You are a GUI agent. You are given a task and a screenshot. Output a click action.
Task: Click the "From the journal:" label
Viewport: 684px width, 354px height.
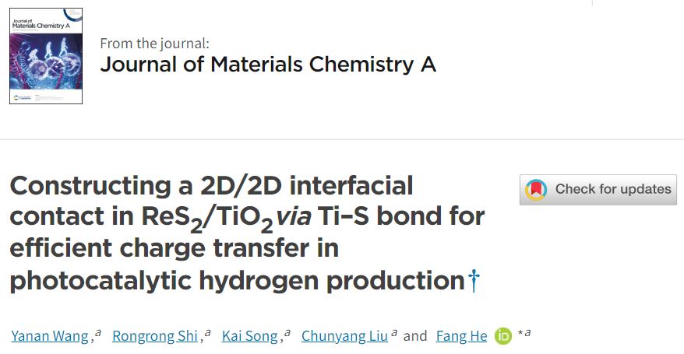click(154, 43)
